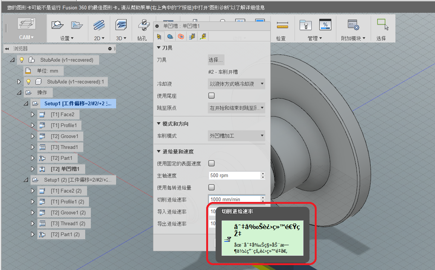
Task: Open the 附加模块 add-ins icon
Action: pyautogui.click(x=353, y=25)
